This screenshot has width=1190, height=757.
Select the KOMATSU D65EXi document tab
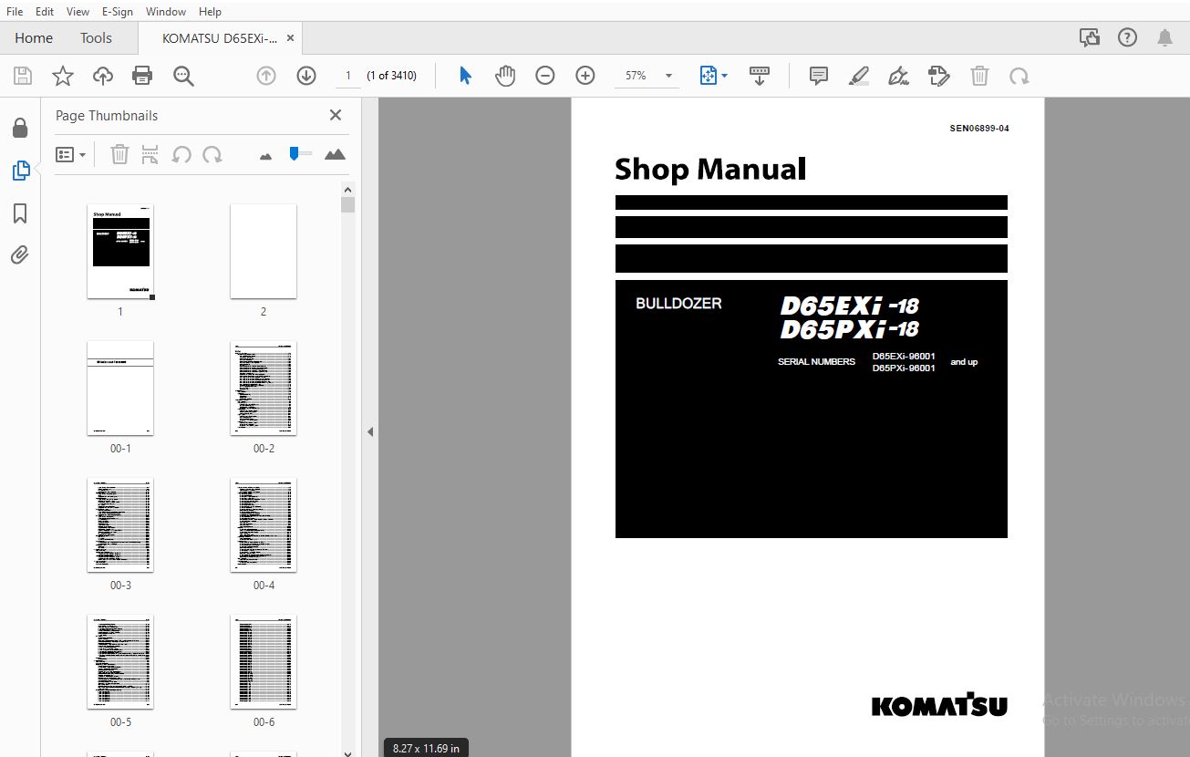click(x=219, y=38)
